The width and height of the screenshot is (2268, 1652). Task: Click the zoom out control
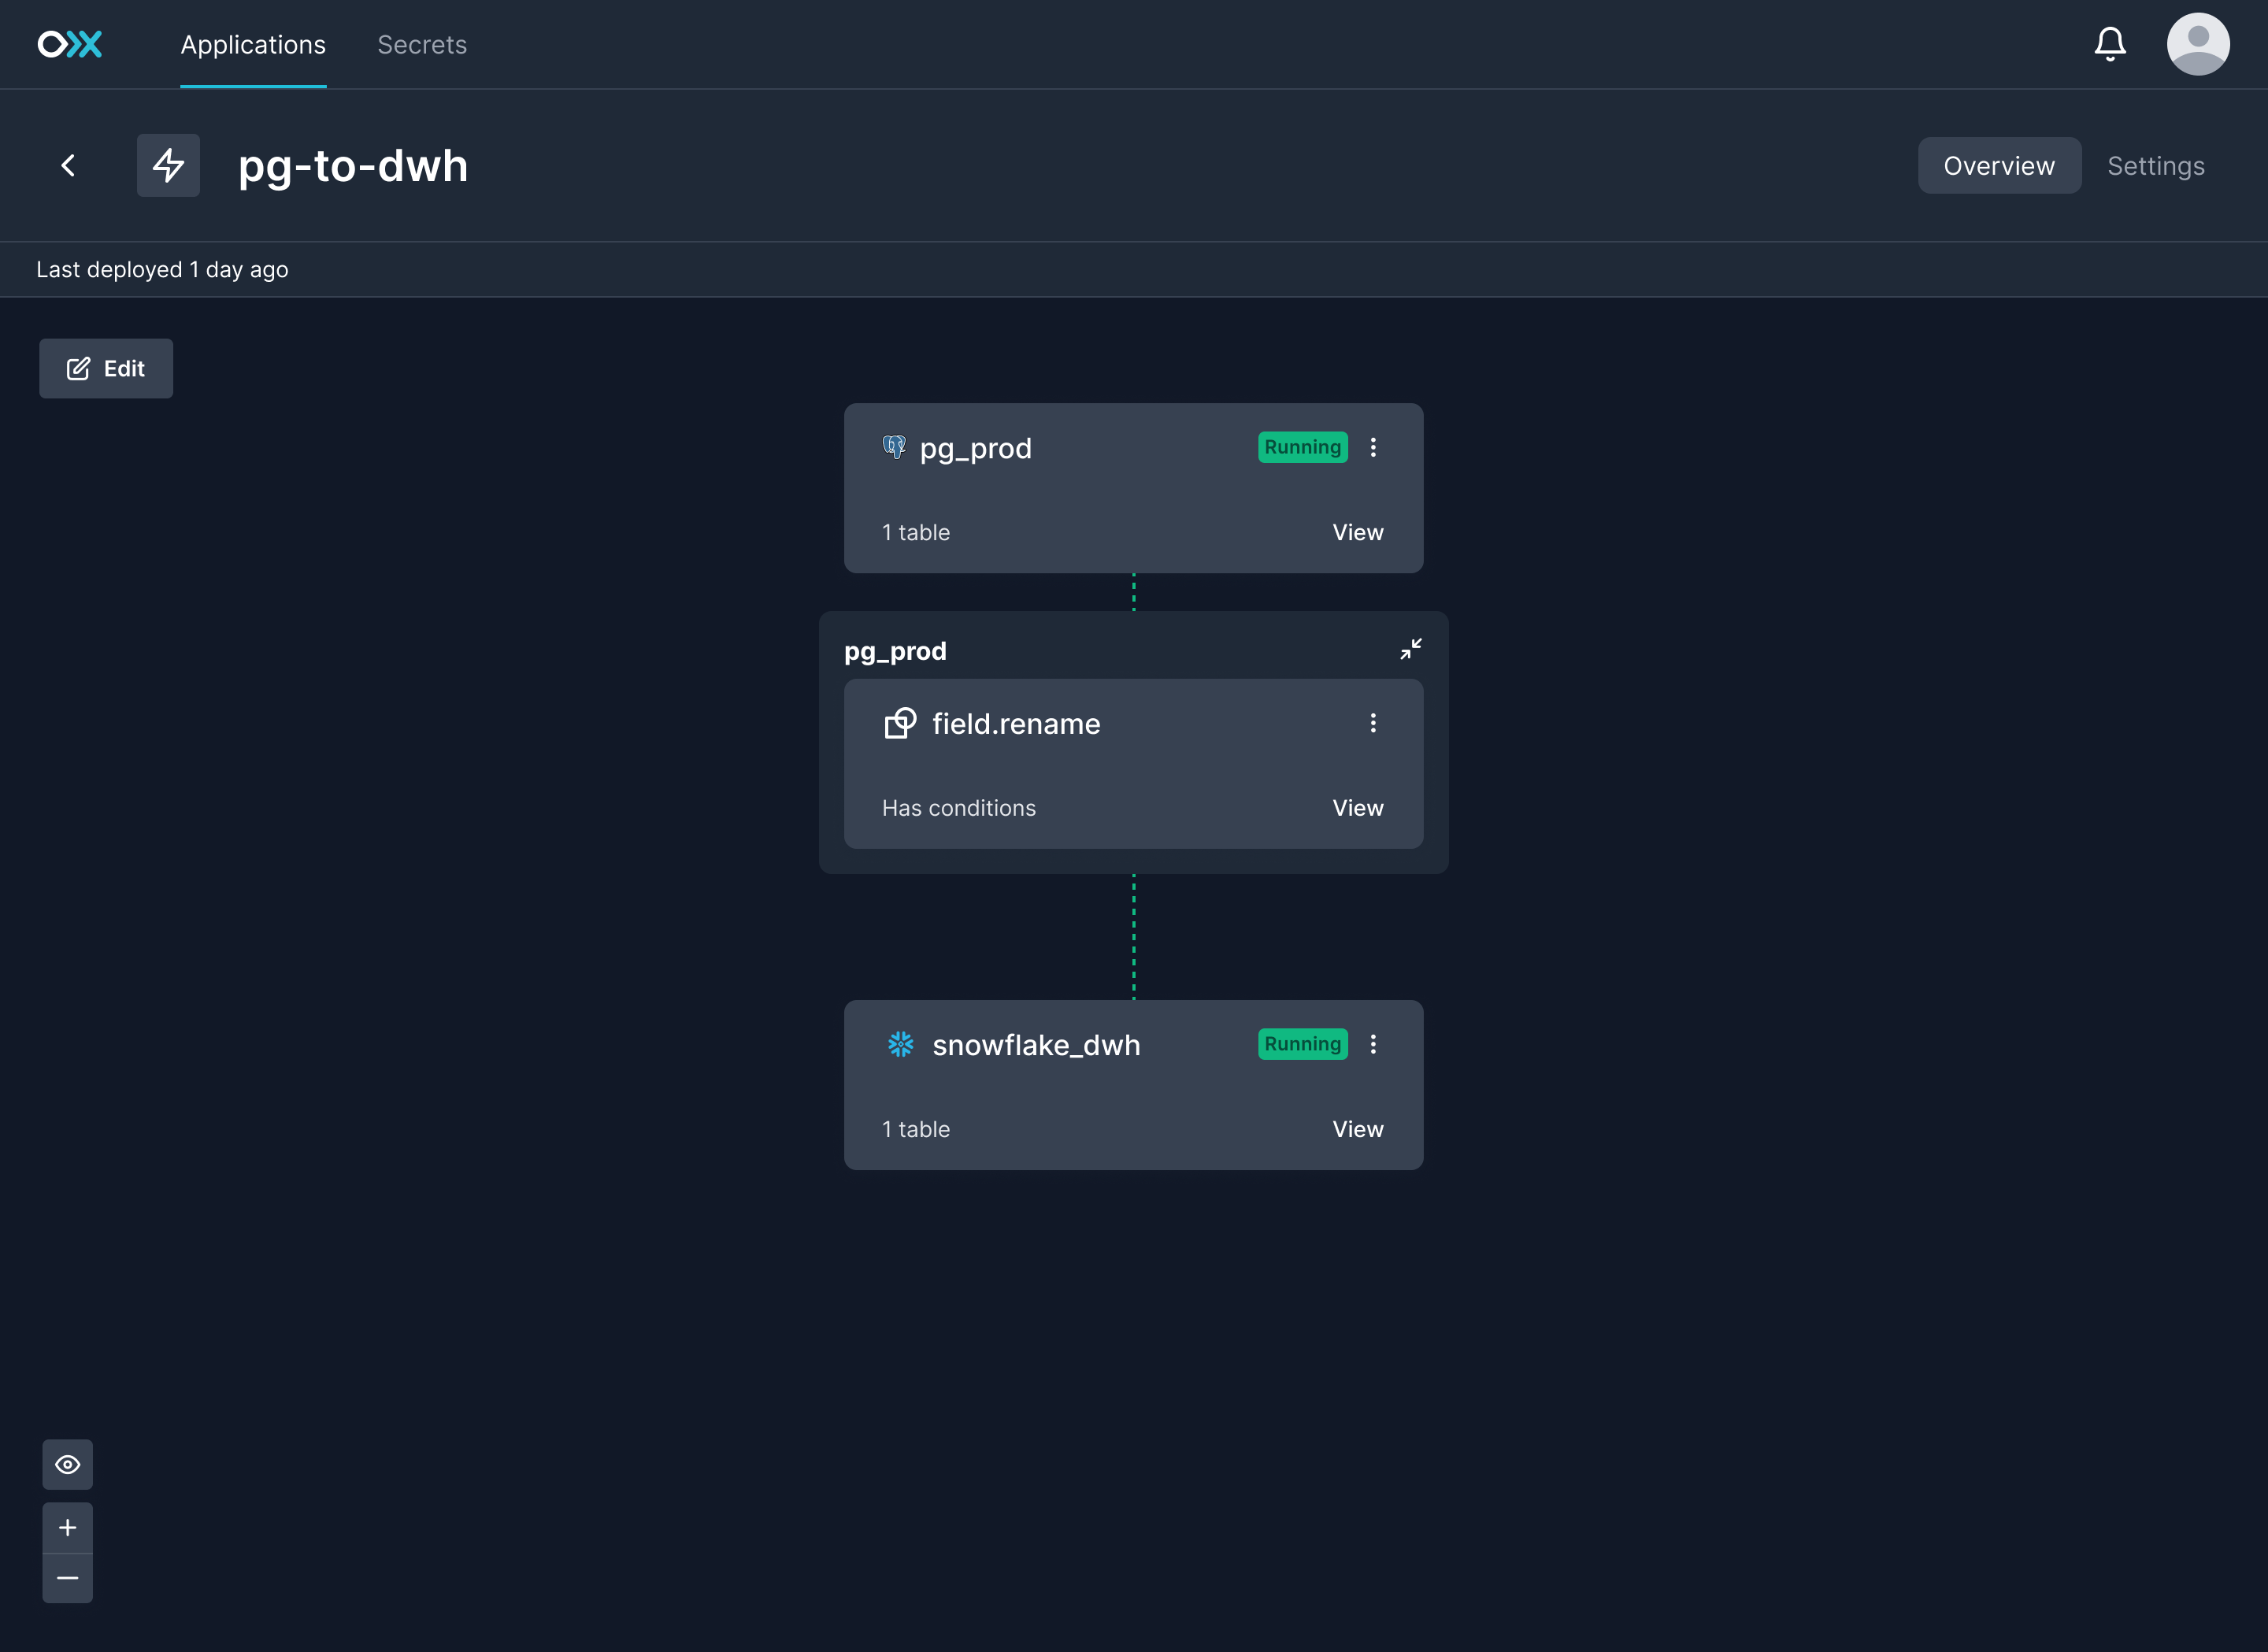click(67, 1577)
